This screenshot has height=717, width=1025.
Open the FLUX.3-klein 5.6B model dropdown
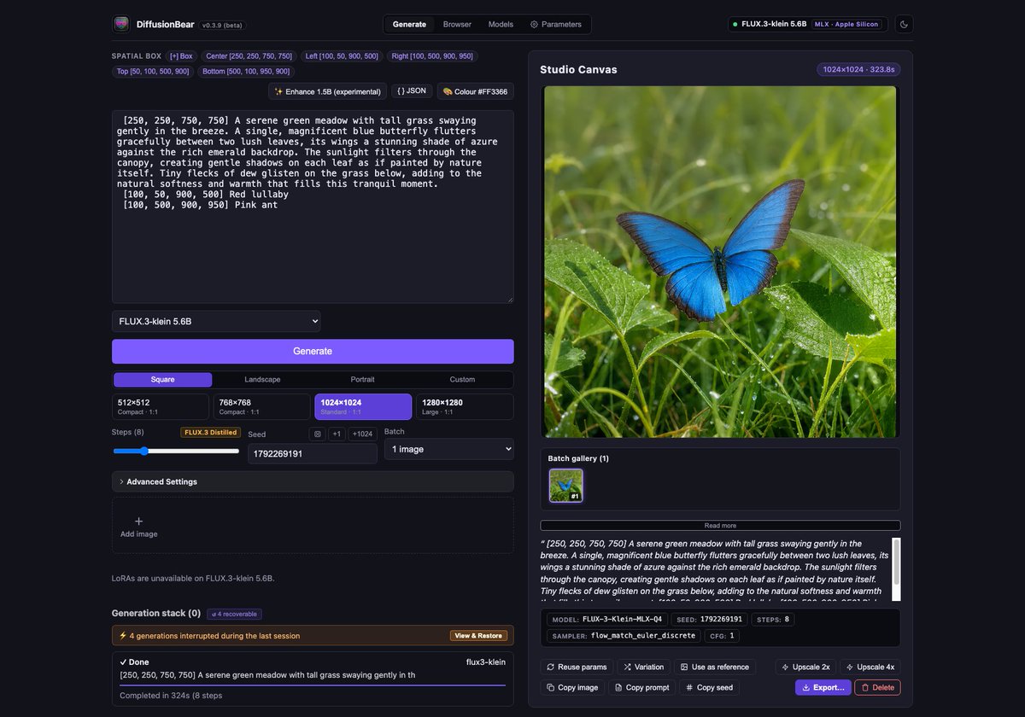(x=216, y=321)
